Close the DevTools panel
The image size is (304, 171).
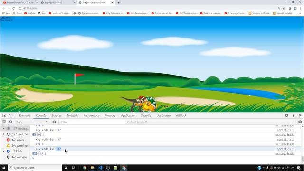[x=300, y=115]
